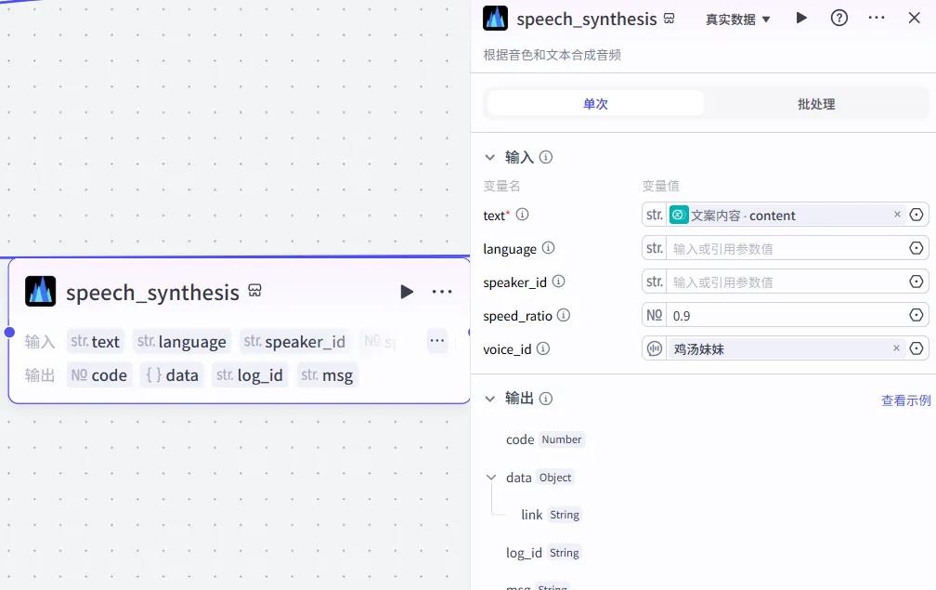Open the 查看示例 link

[905, 400]
